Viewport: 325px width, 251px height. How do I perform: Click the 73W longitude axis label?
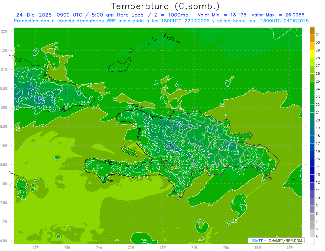point(131,247)
